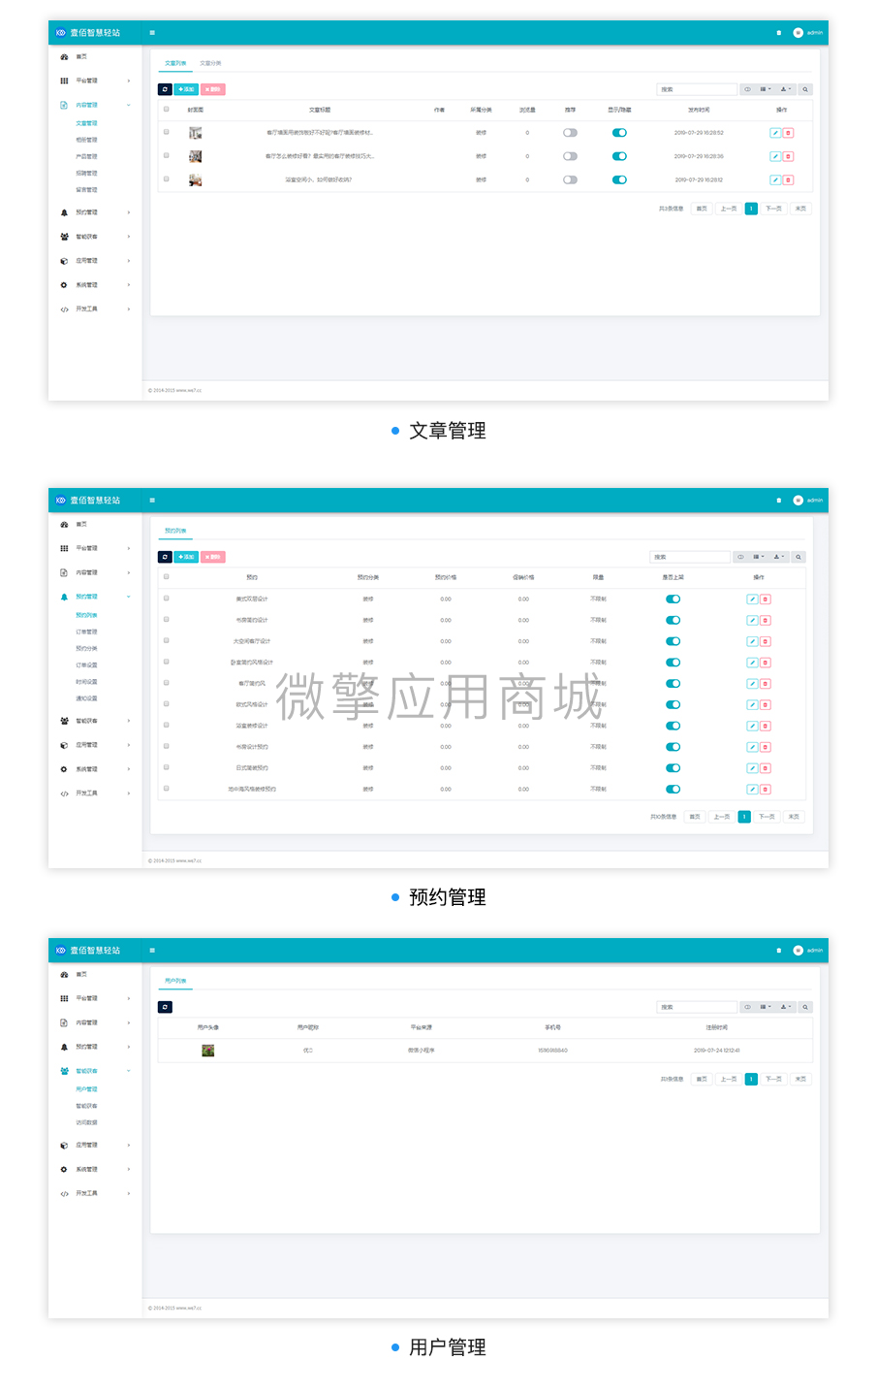Click the refresh icon in 文章列表 toolbar
Screen dimensions: 877x1393
pyautogui.click(x=165, y=89)
